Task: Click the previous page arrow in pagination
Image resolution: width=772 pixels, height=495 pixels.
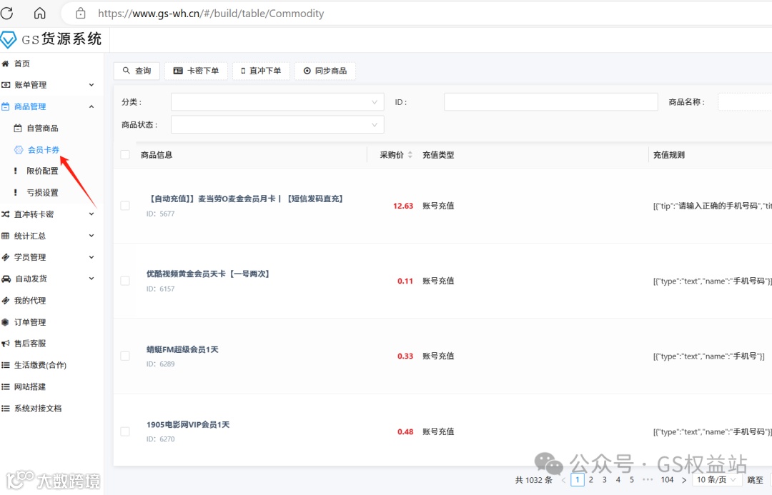Action: 564,480
